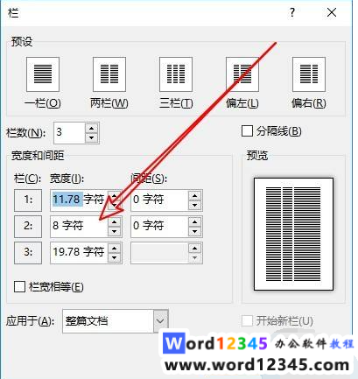Click the 间距(S): spacing label
Image resolution: width=358 pixels, height=379 pixels.
tap(149, 179)
